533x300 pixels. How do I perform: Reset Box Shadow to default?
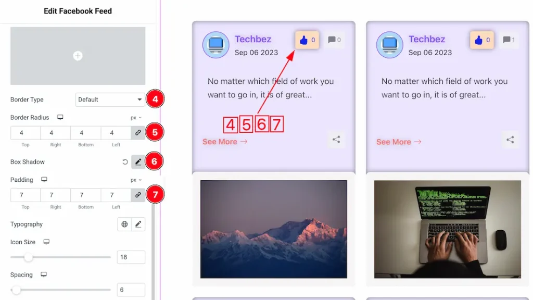[125, 162]
